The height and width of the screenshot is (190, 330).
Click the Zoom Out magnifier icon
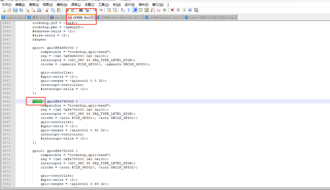click(101, 10)
